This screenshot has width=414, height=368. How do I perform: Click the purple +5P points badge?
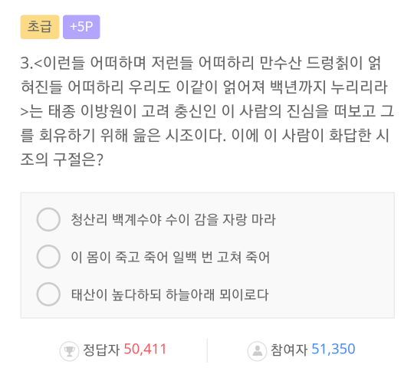81,27
